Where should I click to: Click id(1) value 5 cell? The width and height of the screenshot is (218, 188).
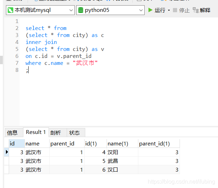(x=95, y=161)
